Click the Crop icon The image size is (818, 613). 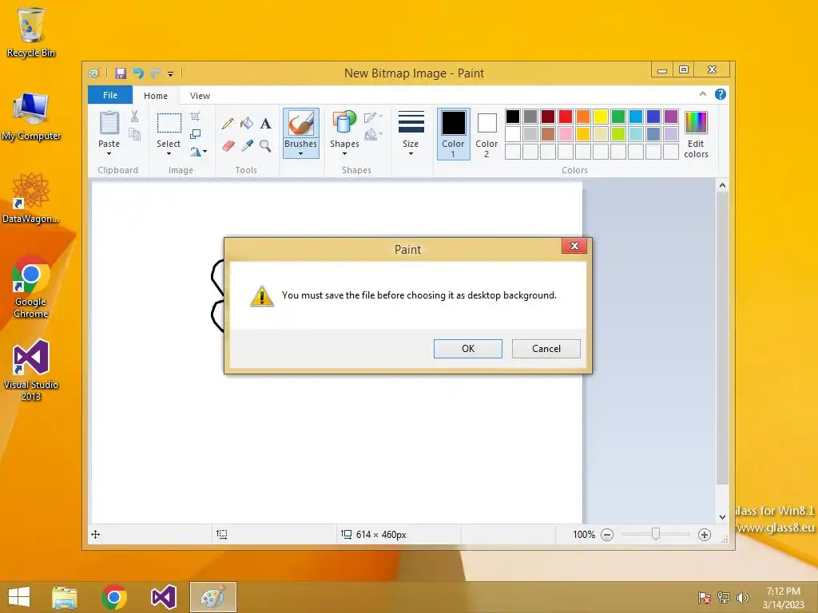(195, 117)
